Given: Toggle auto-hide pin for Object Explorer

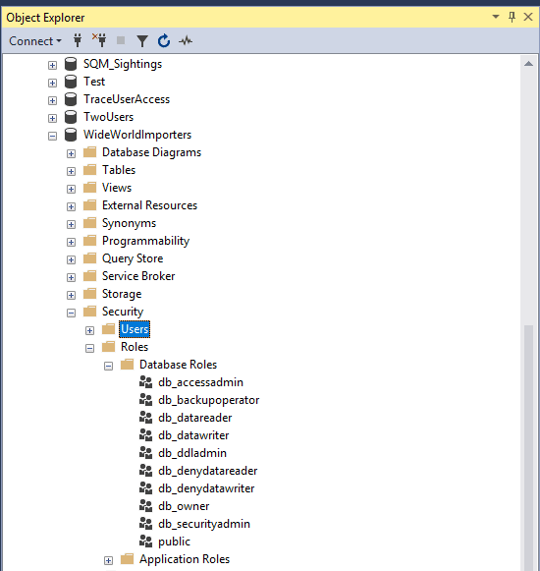Looking at the screenshot, I should click(512, 17).
